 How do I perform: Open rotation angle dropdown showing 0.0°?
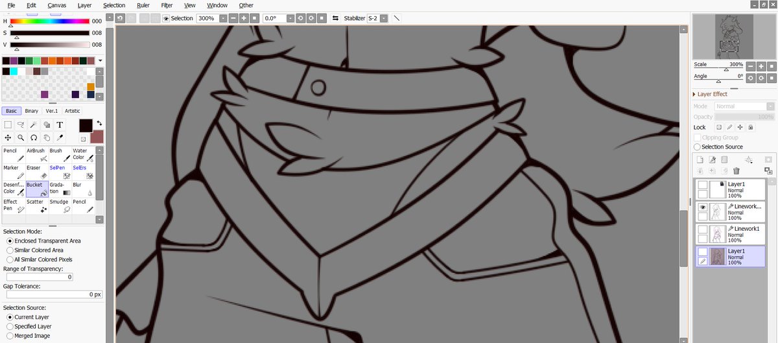coord(290,18)
